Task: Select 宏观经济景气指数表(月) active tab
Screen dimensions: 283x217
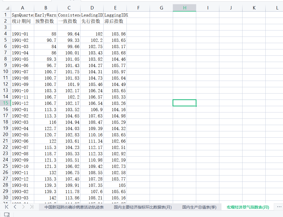Action: (x=248, y=207)
